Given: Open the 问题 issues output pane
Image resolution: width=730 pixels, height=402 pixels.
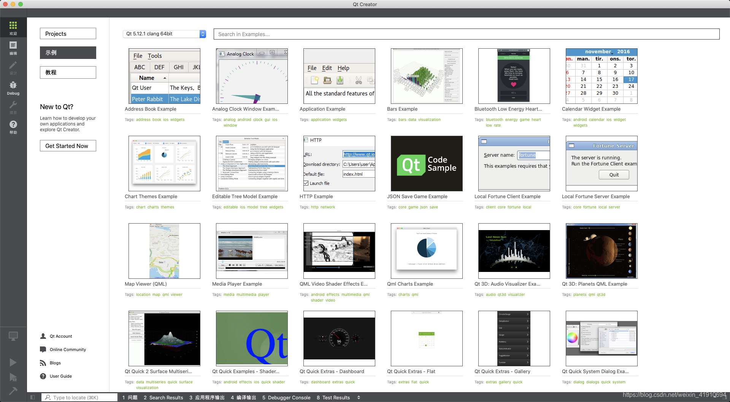Looking at the screenshot, I should point(130,397).
